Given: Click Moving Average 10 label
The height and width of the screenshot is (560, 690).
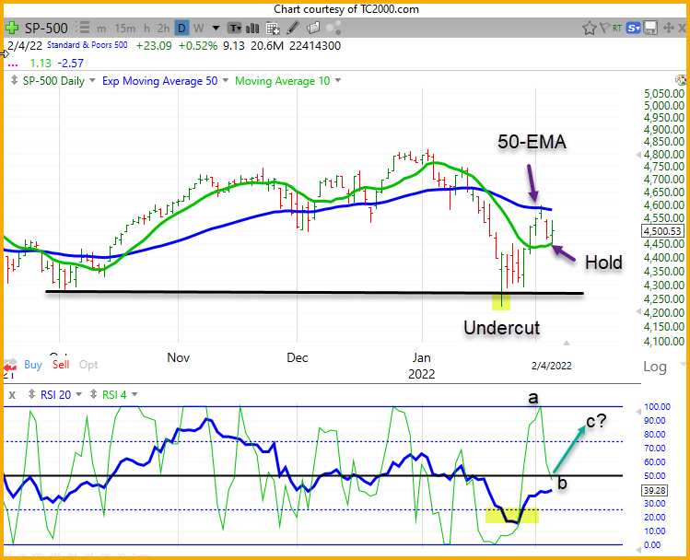Looking at the screenshot, I should (x=282, y=81).
